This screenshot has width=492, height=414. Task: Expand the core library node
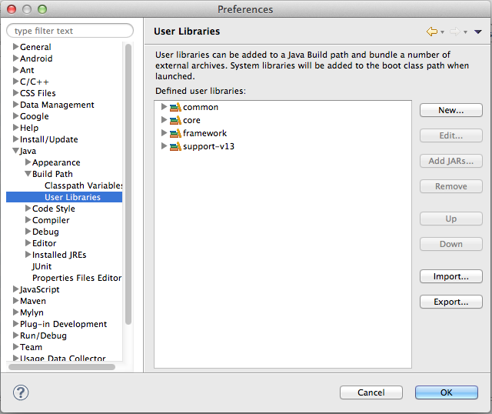pyautogui.click(x=164, y=120)
